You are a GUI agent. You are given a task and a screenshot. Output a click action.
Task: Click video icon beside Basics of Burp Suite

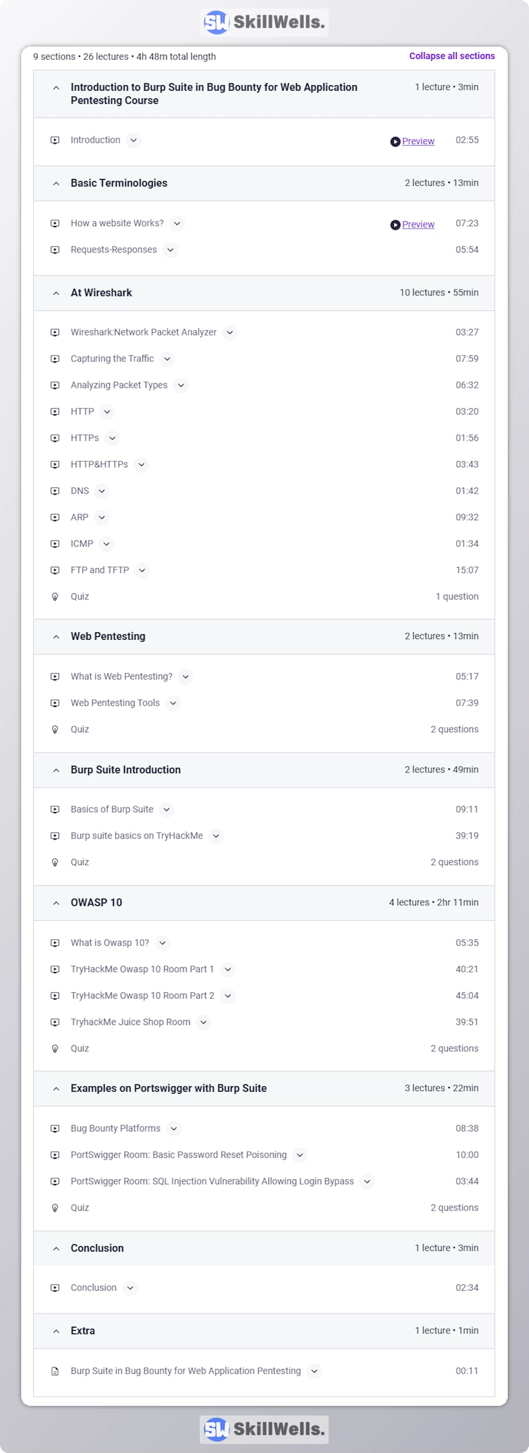pyautogui.click(x=55, y=810)
